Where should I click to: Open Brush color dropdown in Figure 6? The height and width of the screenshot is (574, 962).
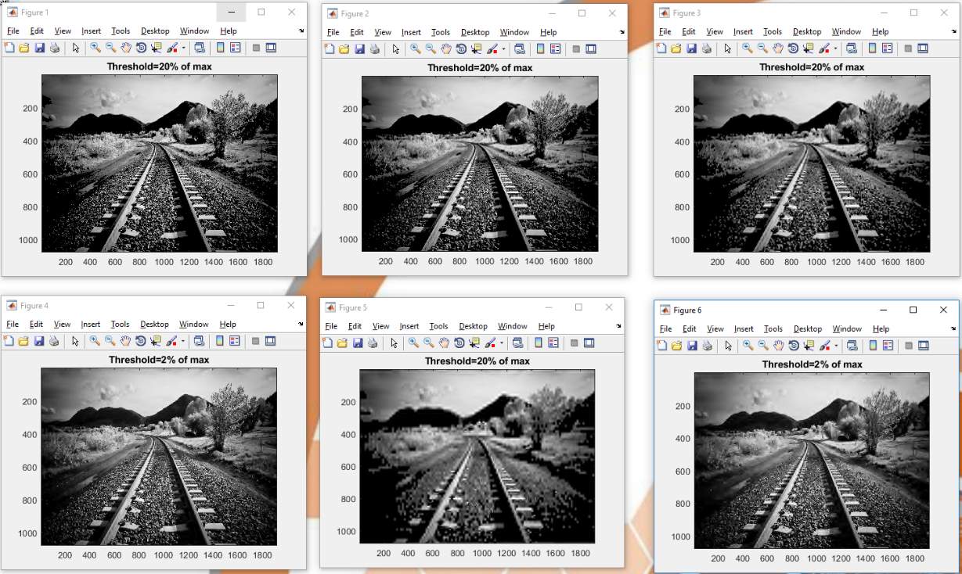(x=835, y=345)
